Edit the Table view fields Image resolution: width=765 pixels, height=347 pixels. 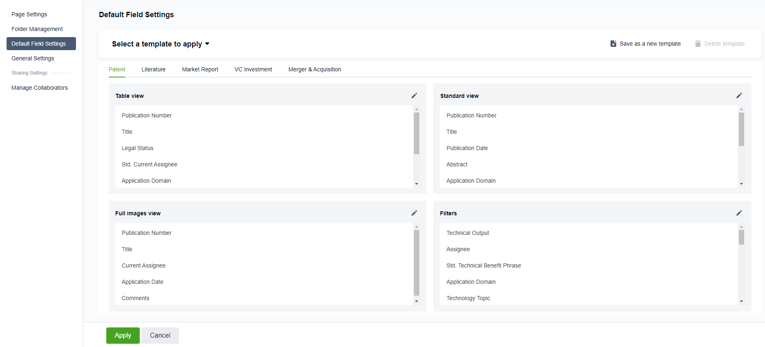click(414, 95)
